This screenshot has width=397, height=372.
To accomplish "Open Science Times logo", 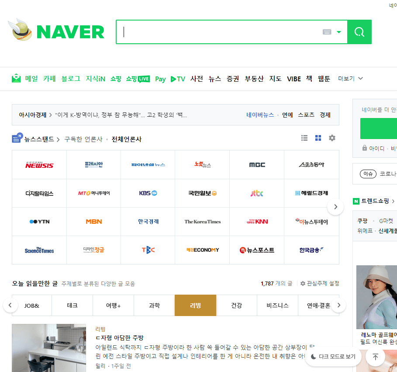I will 39,250.
